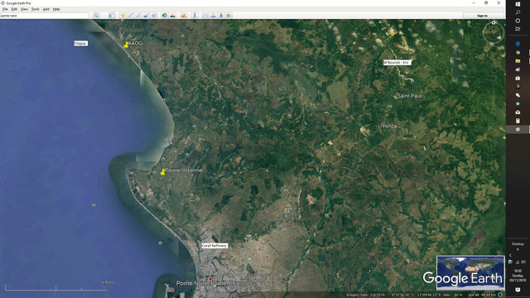This screenshot has height=298, width=530.
Task: Open Cortana circle on taskbar
Action: 518,21
